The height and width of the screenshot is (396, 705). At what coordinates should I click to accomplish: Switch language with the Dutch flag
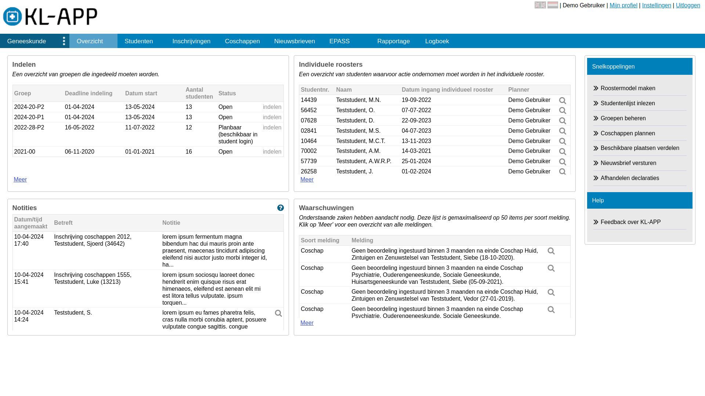pos(553,5)
